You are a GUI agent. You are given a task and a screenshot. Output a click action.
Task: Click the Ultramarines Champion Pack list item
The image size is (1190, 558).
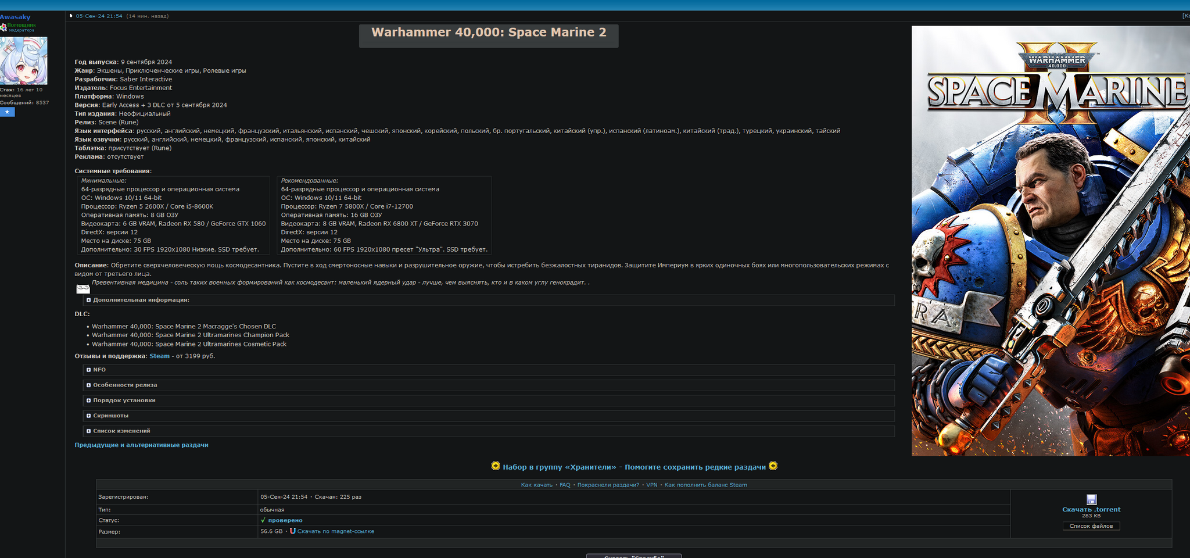point(191,335)
